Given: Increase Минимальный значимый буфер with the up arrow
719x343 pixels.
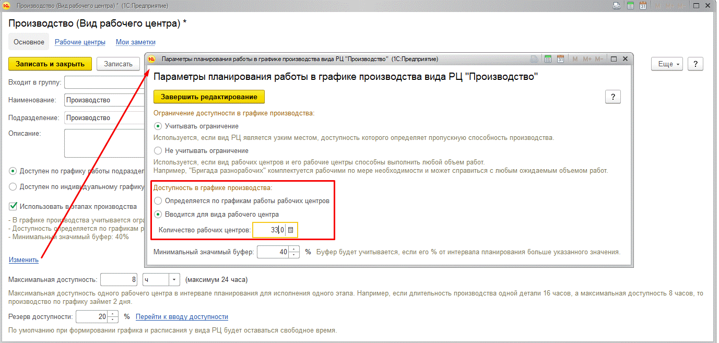Looking at the screenshot, I should pyautogui.click(x=293, y=250).
